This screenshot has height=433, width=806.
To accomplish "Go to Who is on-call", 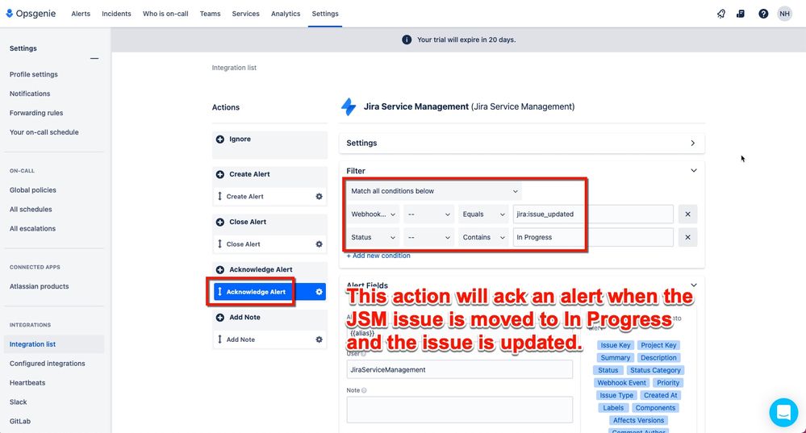I will (x=165, y=14).
